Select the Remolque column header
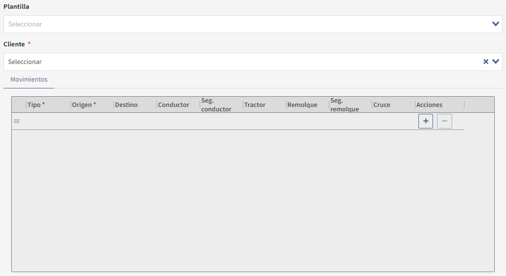506x276 pixels. [302, 105]
